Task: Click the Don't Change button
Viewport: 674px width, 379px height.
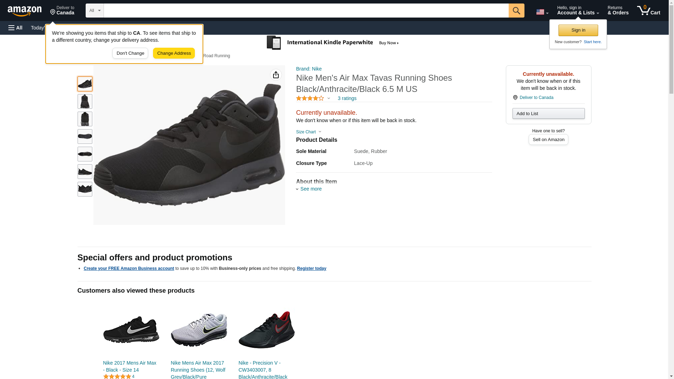Action: pyautogui.click(x=130, y=53)
